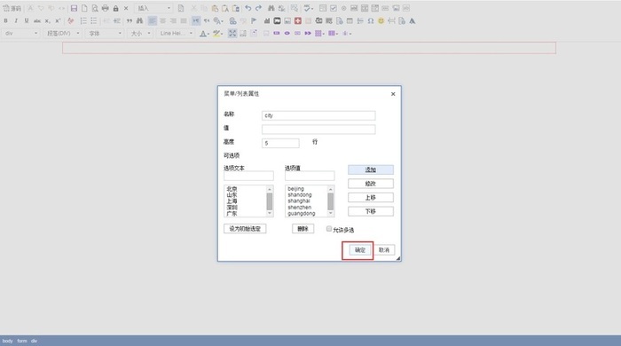Click scrollbar of the option value list
The height and width of the screenshot is (346, 621).
[x=331, y=201]
